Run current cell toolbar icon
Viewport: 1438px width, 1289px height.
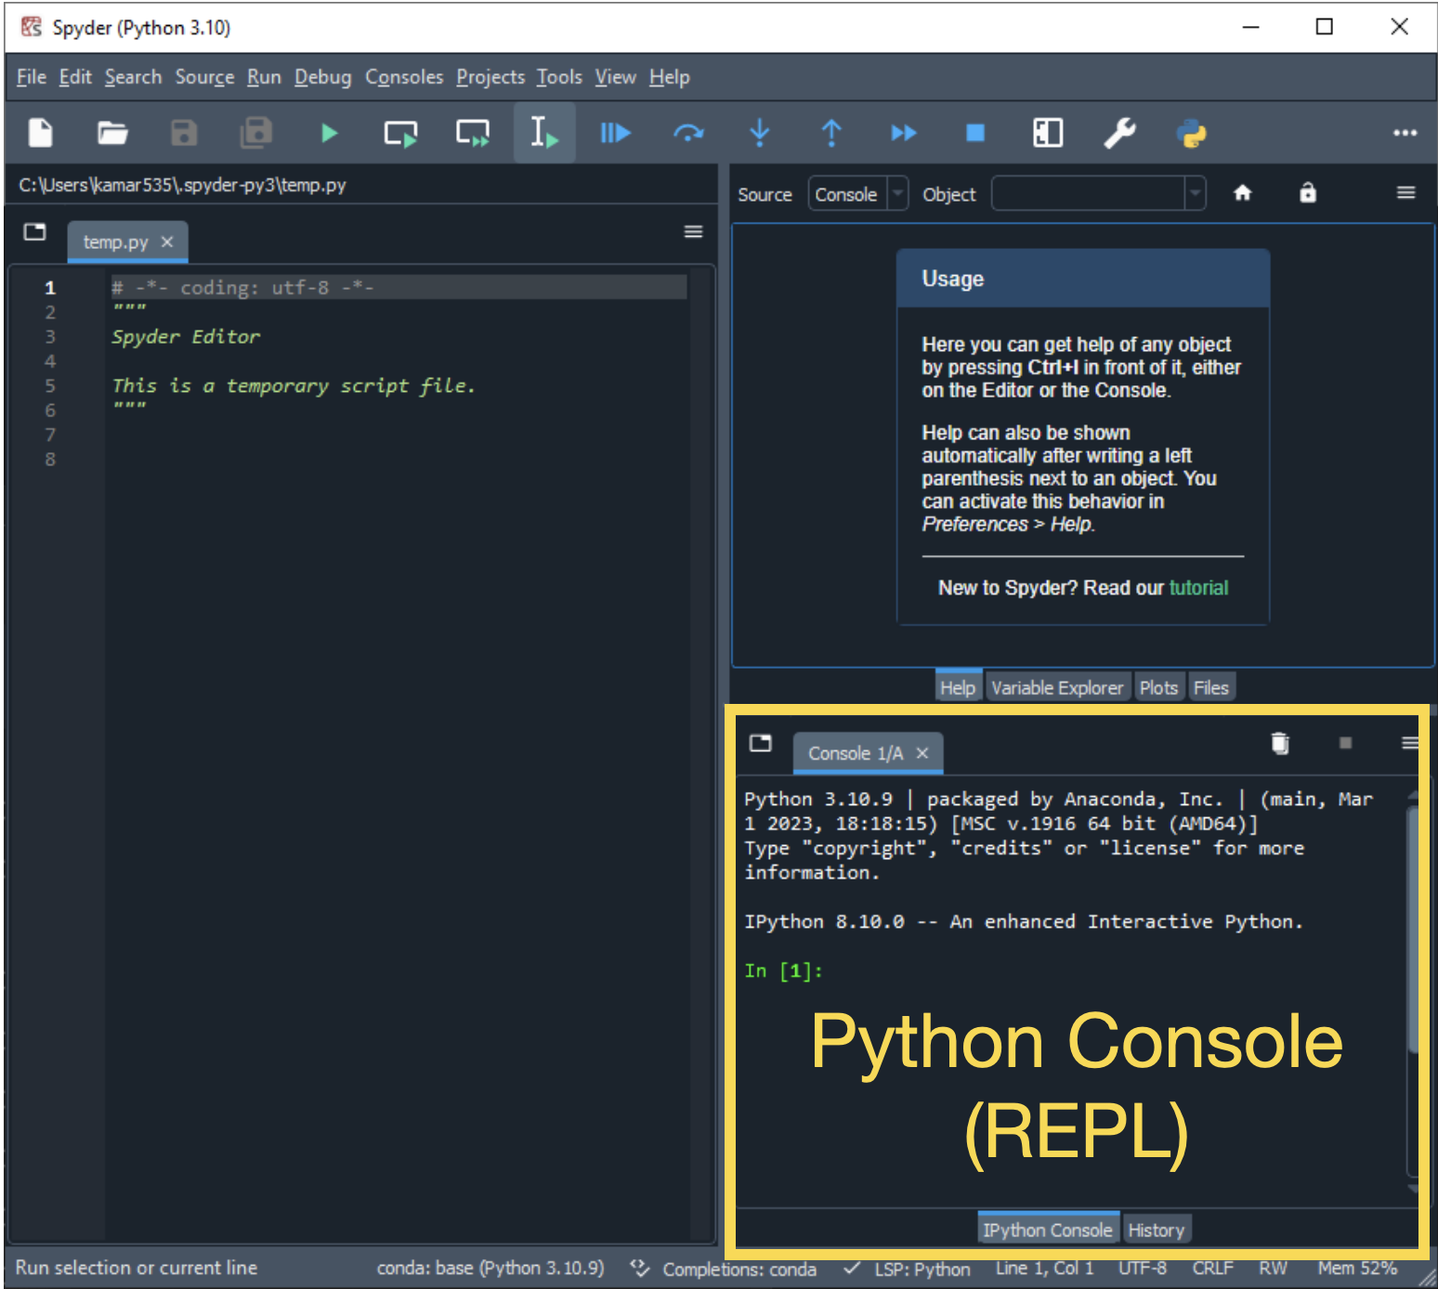pos(400,133)
